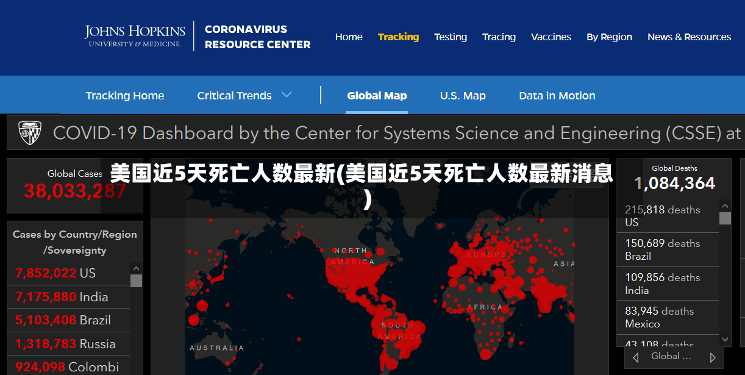Click Europe label on the map
The image size is (745, 375).
[x=487, y=254]
